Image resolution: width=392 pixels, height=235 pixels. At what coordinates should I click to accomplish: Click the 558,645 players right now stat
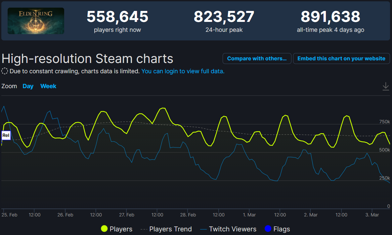tap(117, 17)
